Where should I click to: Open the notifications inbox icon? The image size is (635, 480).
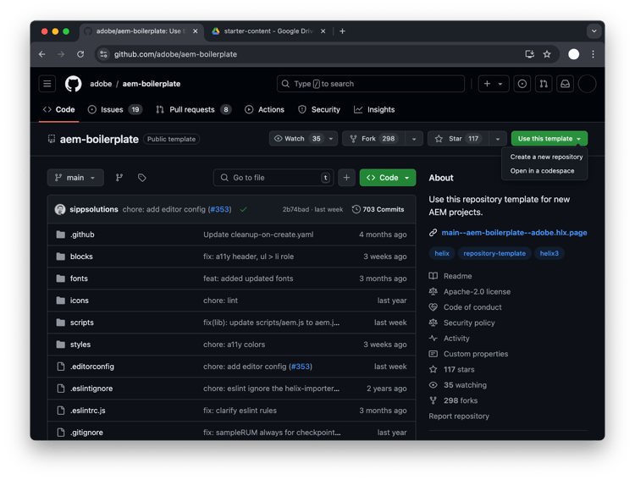[x=565, y=84]
